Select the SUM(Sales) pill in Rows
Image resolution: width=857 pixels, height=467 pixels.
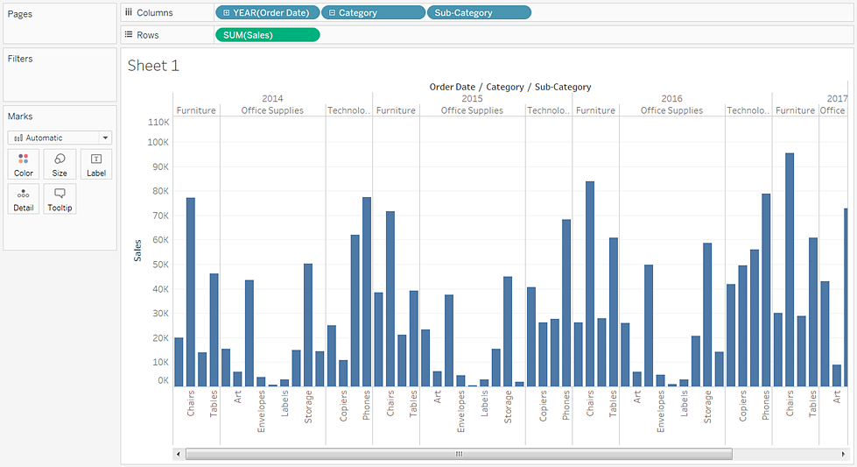click(267, 35)
